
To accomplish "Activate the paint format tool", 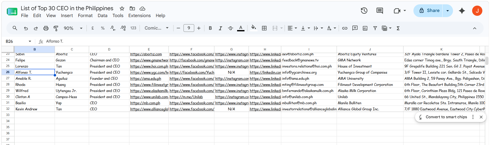I will tap(56, 28).
